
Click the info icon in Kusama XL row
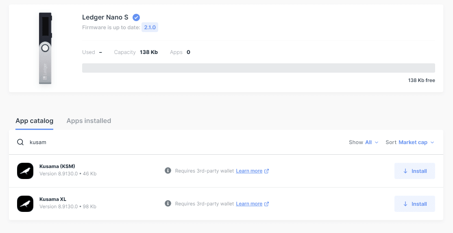pos(168,204)
